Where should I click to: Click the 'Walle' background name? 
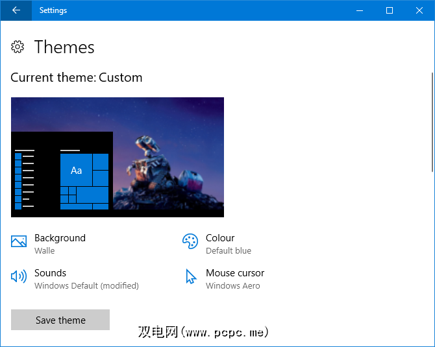coord(45,251)
